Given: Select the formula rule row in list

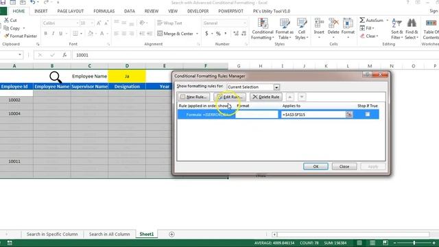Looking at the screenshot, I should 278,115.
